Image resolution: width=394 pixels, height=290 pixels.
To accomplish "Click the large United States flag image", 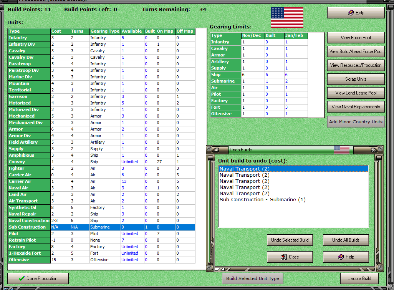I will [x=287, y=17].
